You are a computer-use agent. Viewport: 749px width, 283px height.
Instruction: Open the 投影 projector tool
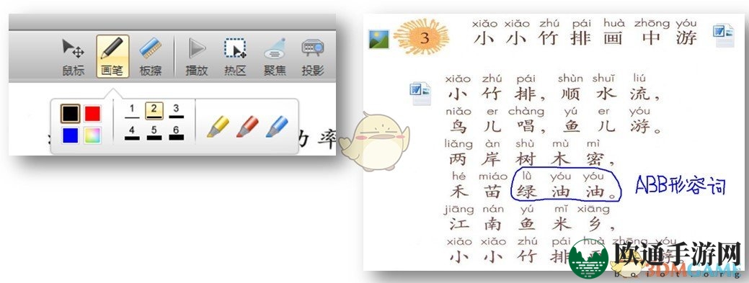pyautogui.click(x=313, y=57)
